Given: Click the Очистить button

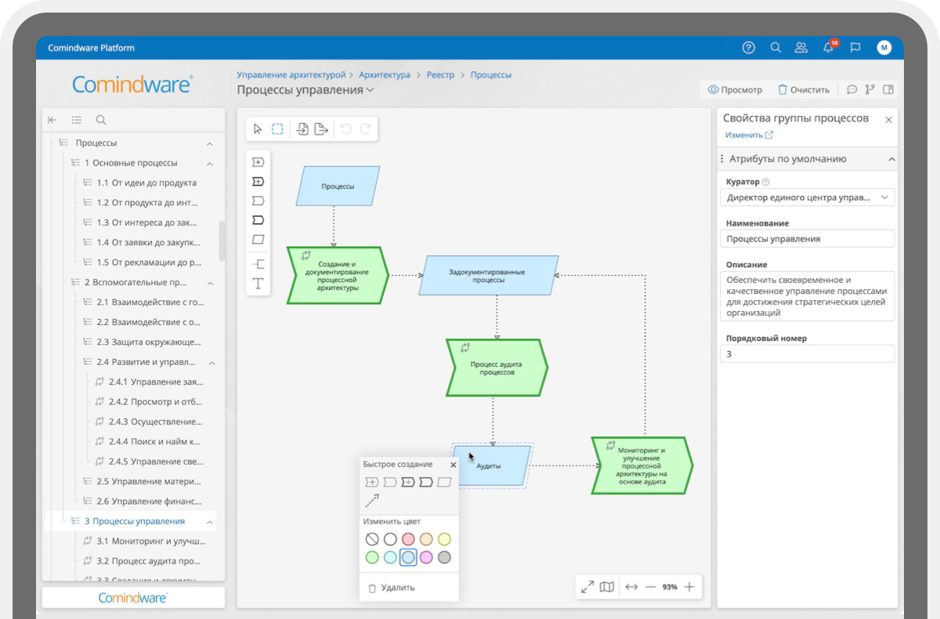Looking at the screenshot, I should [803, 89].
